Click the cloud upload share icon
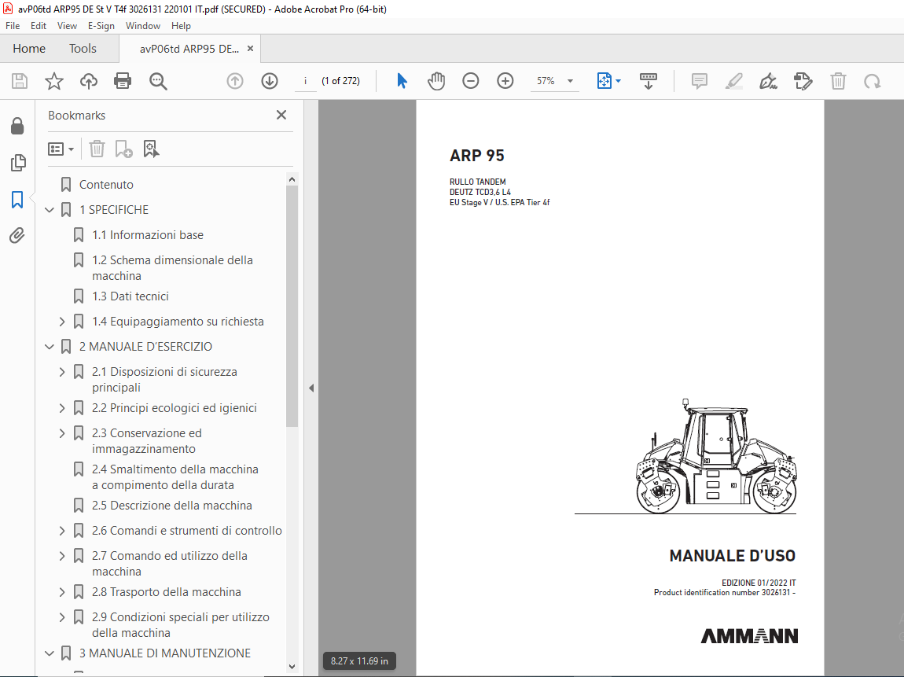Viewport: 904px width, 677px height. click(88, 81)
